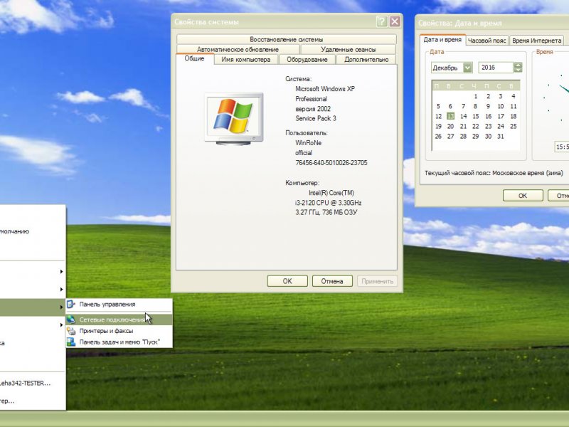This screenshot has width=569, height=427.
Task: Close the Свойства системы dialog with the X
Action: (395, 22)
